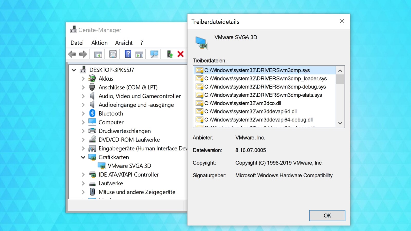Expand Mäuse und andere Zeigegeräte

coord(83,192)
